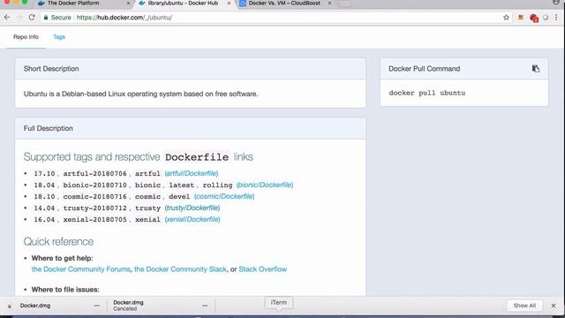
Task: Close The Docker Platform tab
Action: (128, 4)
